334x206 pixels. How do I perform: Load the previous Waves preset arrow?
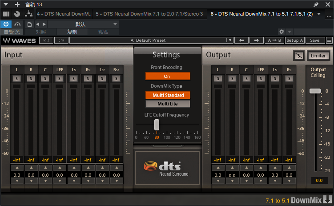[x=241, y=40]
